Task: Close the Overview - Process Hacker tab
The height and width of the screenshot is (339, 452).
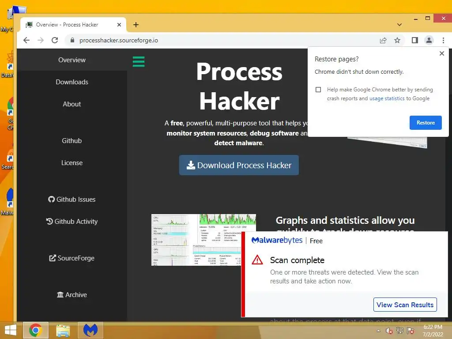Action: click(119, 25)
